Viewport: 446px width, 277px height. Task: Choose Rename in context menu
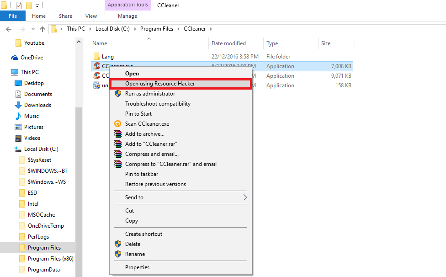[181, 254]
